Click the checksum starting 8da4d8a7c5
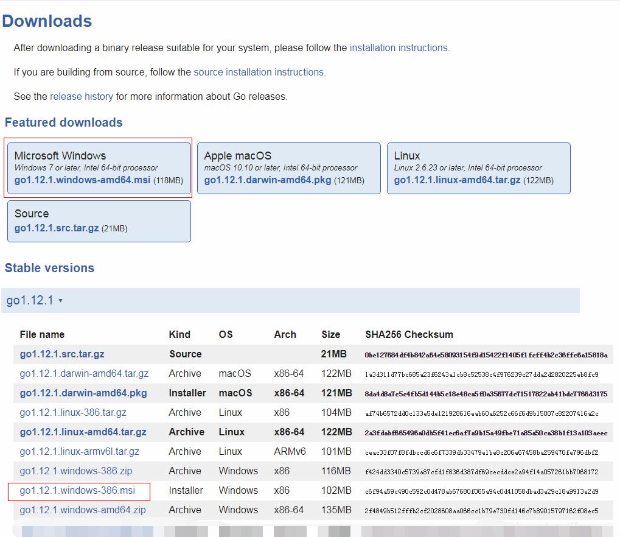The width and height of the screenshot is (620, 537). point(486,394)
